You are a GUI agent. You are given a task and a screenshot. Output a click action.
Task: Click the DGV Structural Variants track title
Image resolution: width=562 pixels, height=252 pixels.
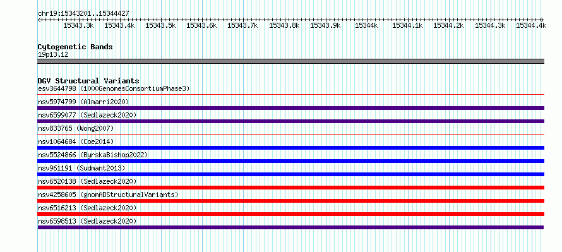click(88, 81)
